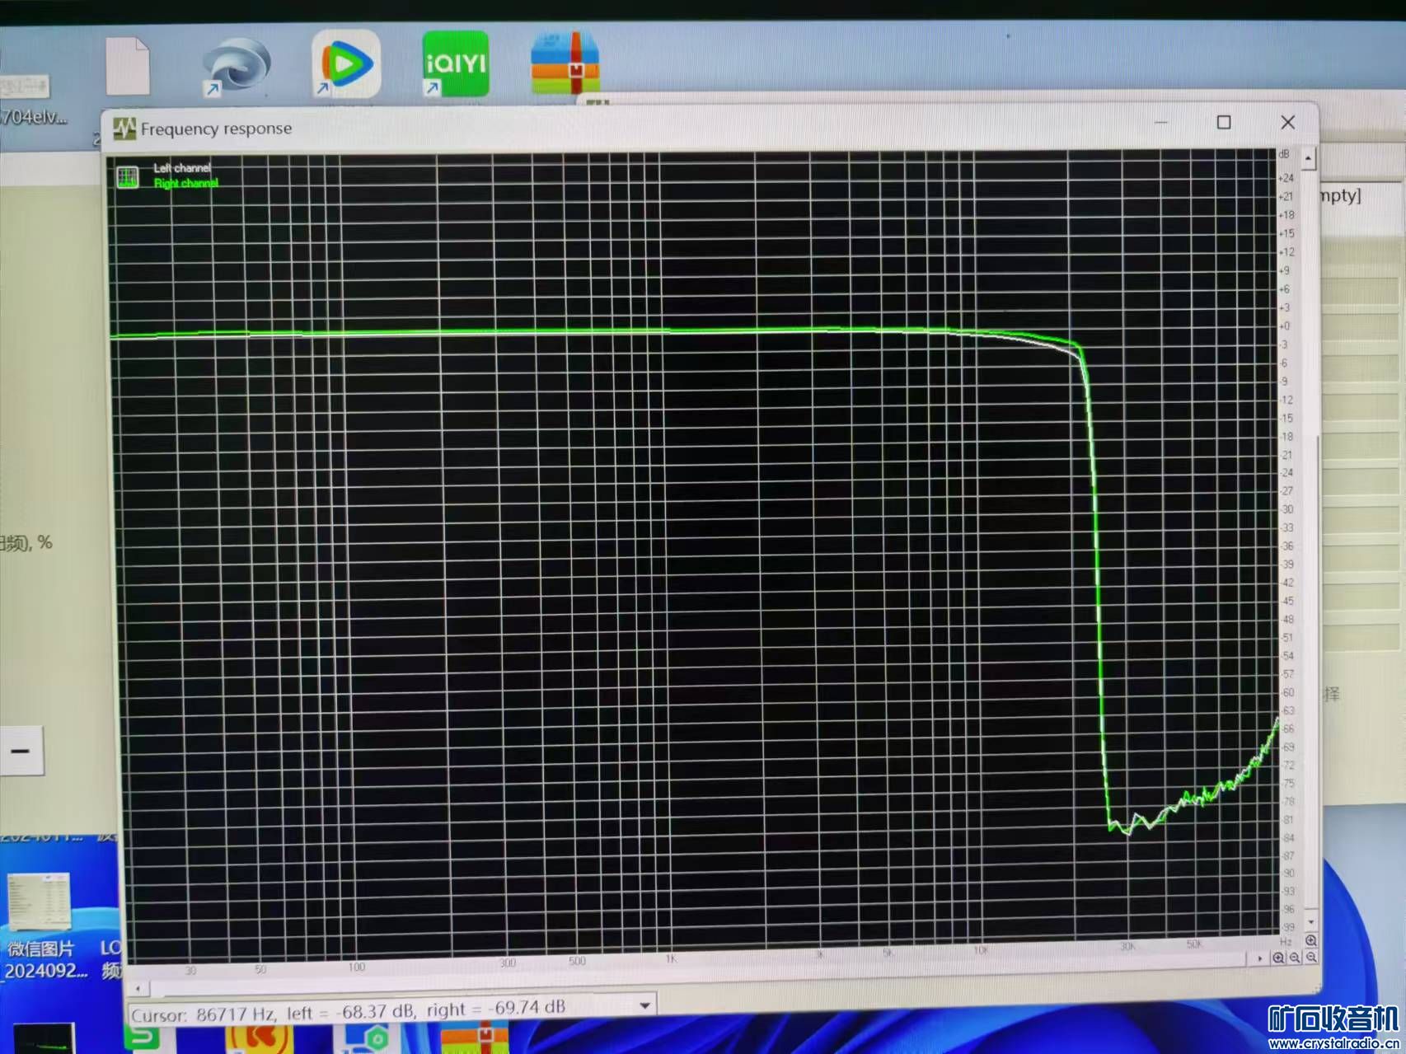Click the orange circular icon below the cursor readout
This screenshot has height=1054, width=1406.
pyautogui.click(x=260, y=1038)
